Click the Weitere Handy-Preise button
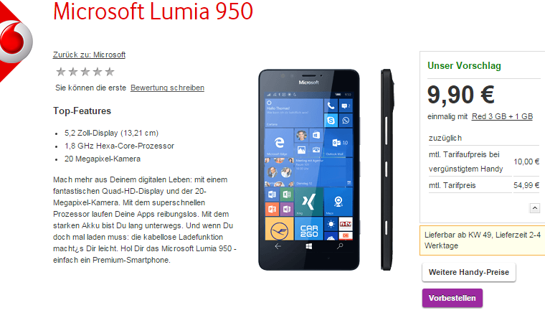545x323 pixels. [468, 272]
